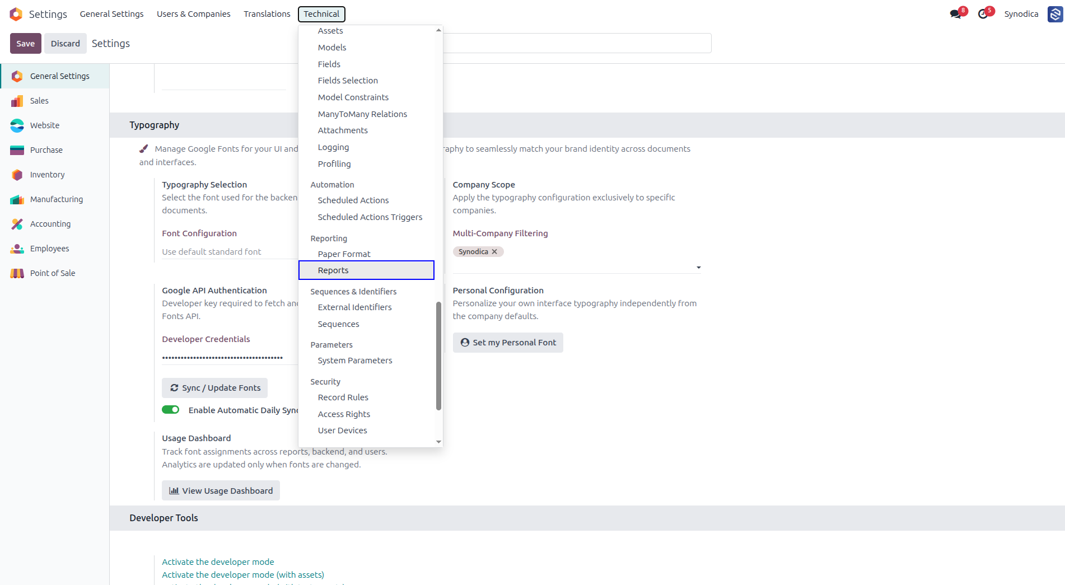Click the Font Configuration input field
Screen dimensions: 1065x585
(230, 252)
